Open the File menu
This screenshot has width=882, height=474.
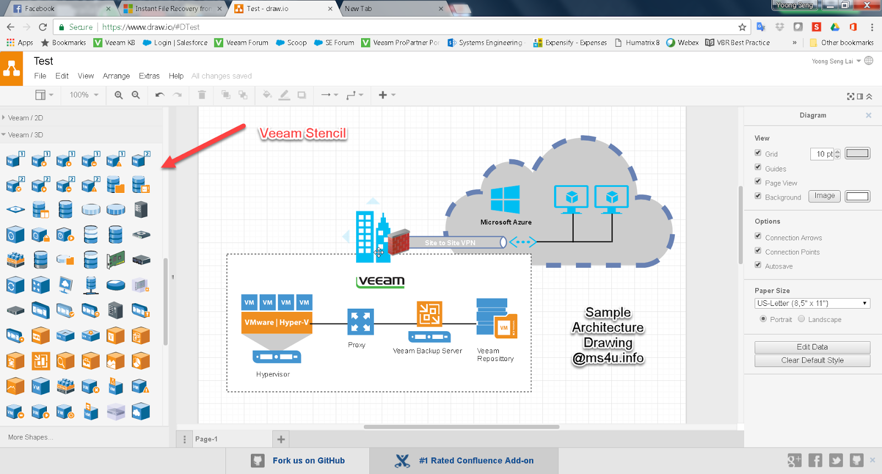tap(40, 76)
